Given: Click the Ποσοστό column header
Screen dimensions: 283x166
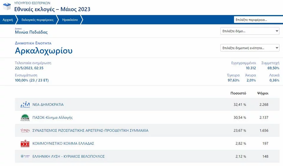Looking at the screenshot, I should 238,93.
